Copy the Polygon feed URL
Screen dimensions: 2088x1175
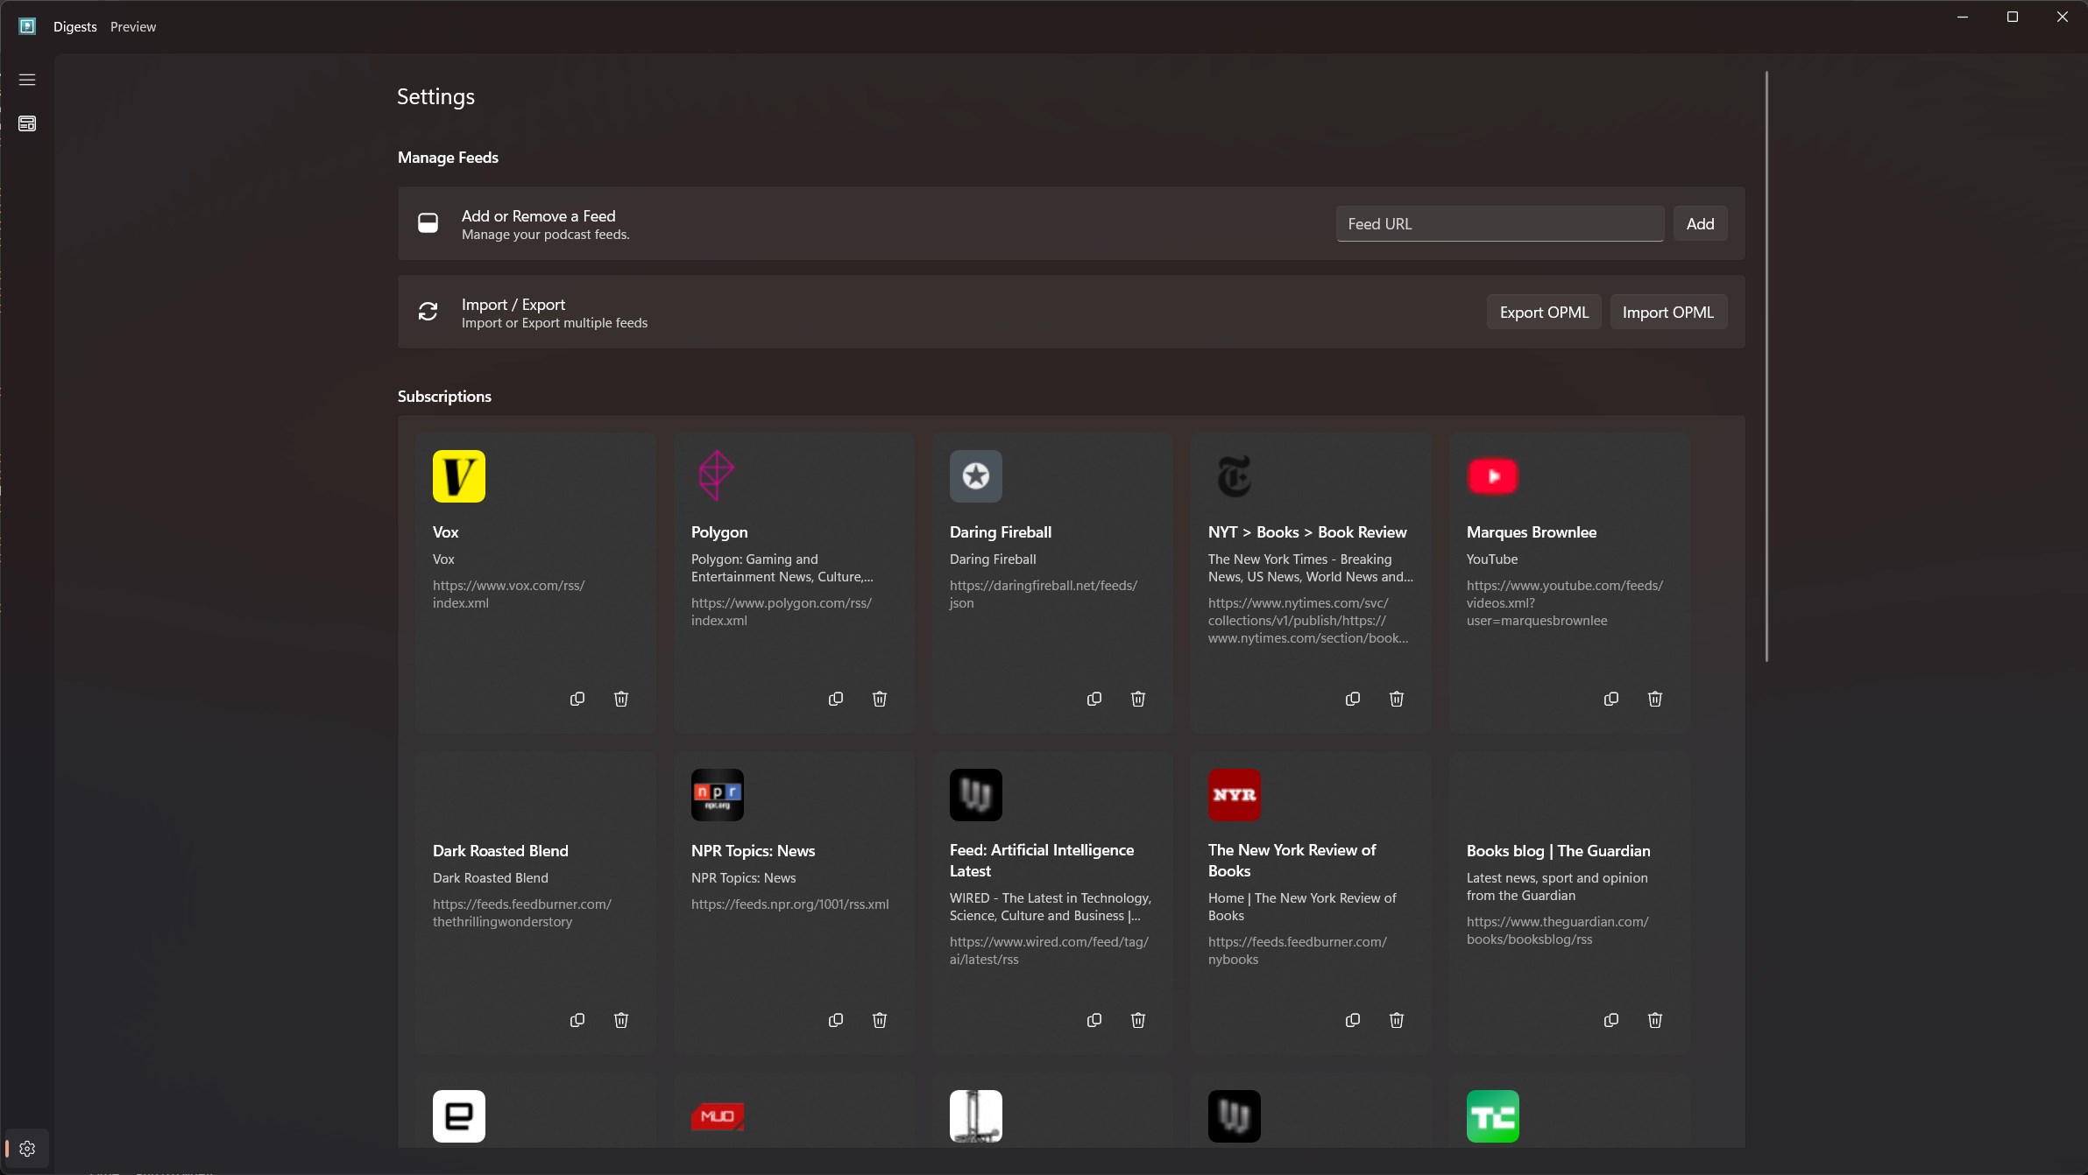(836, 699)
